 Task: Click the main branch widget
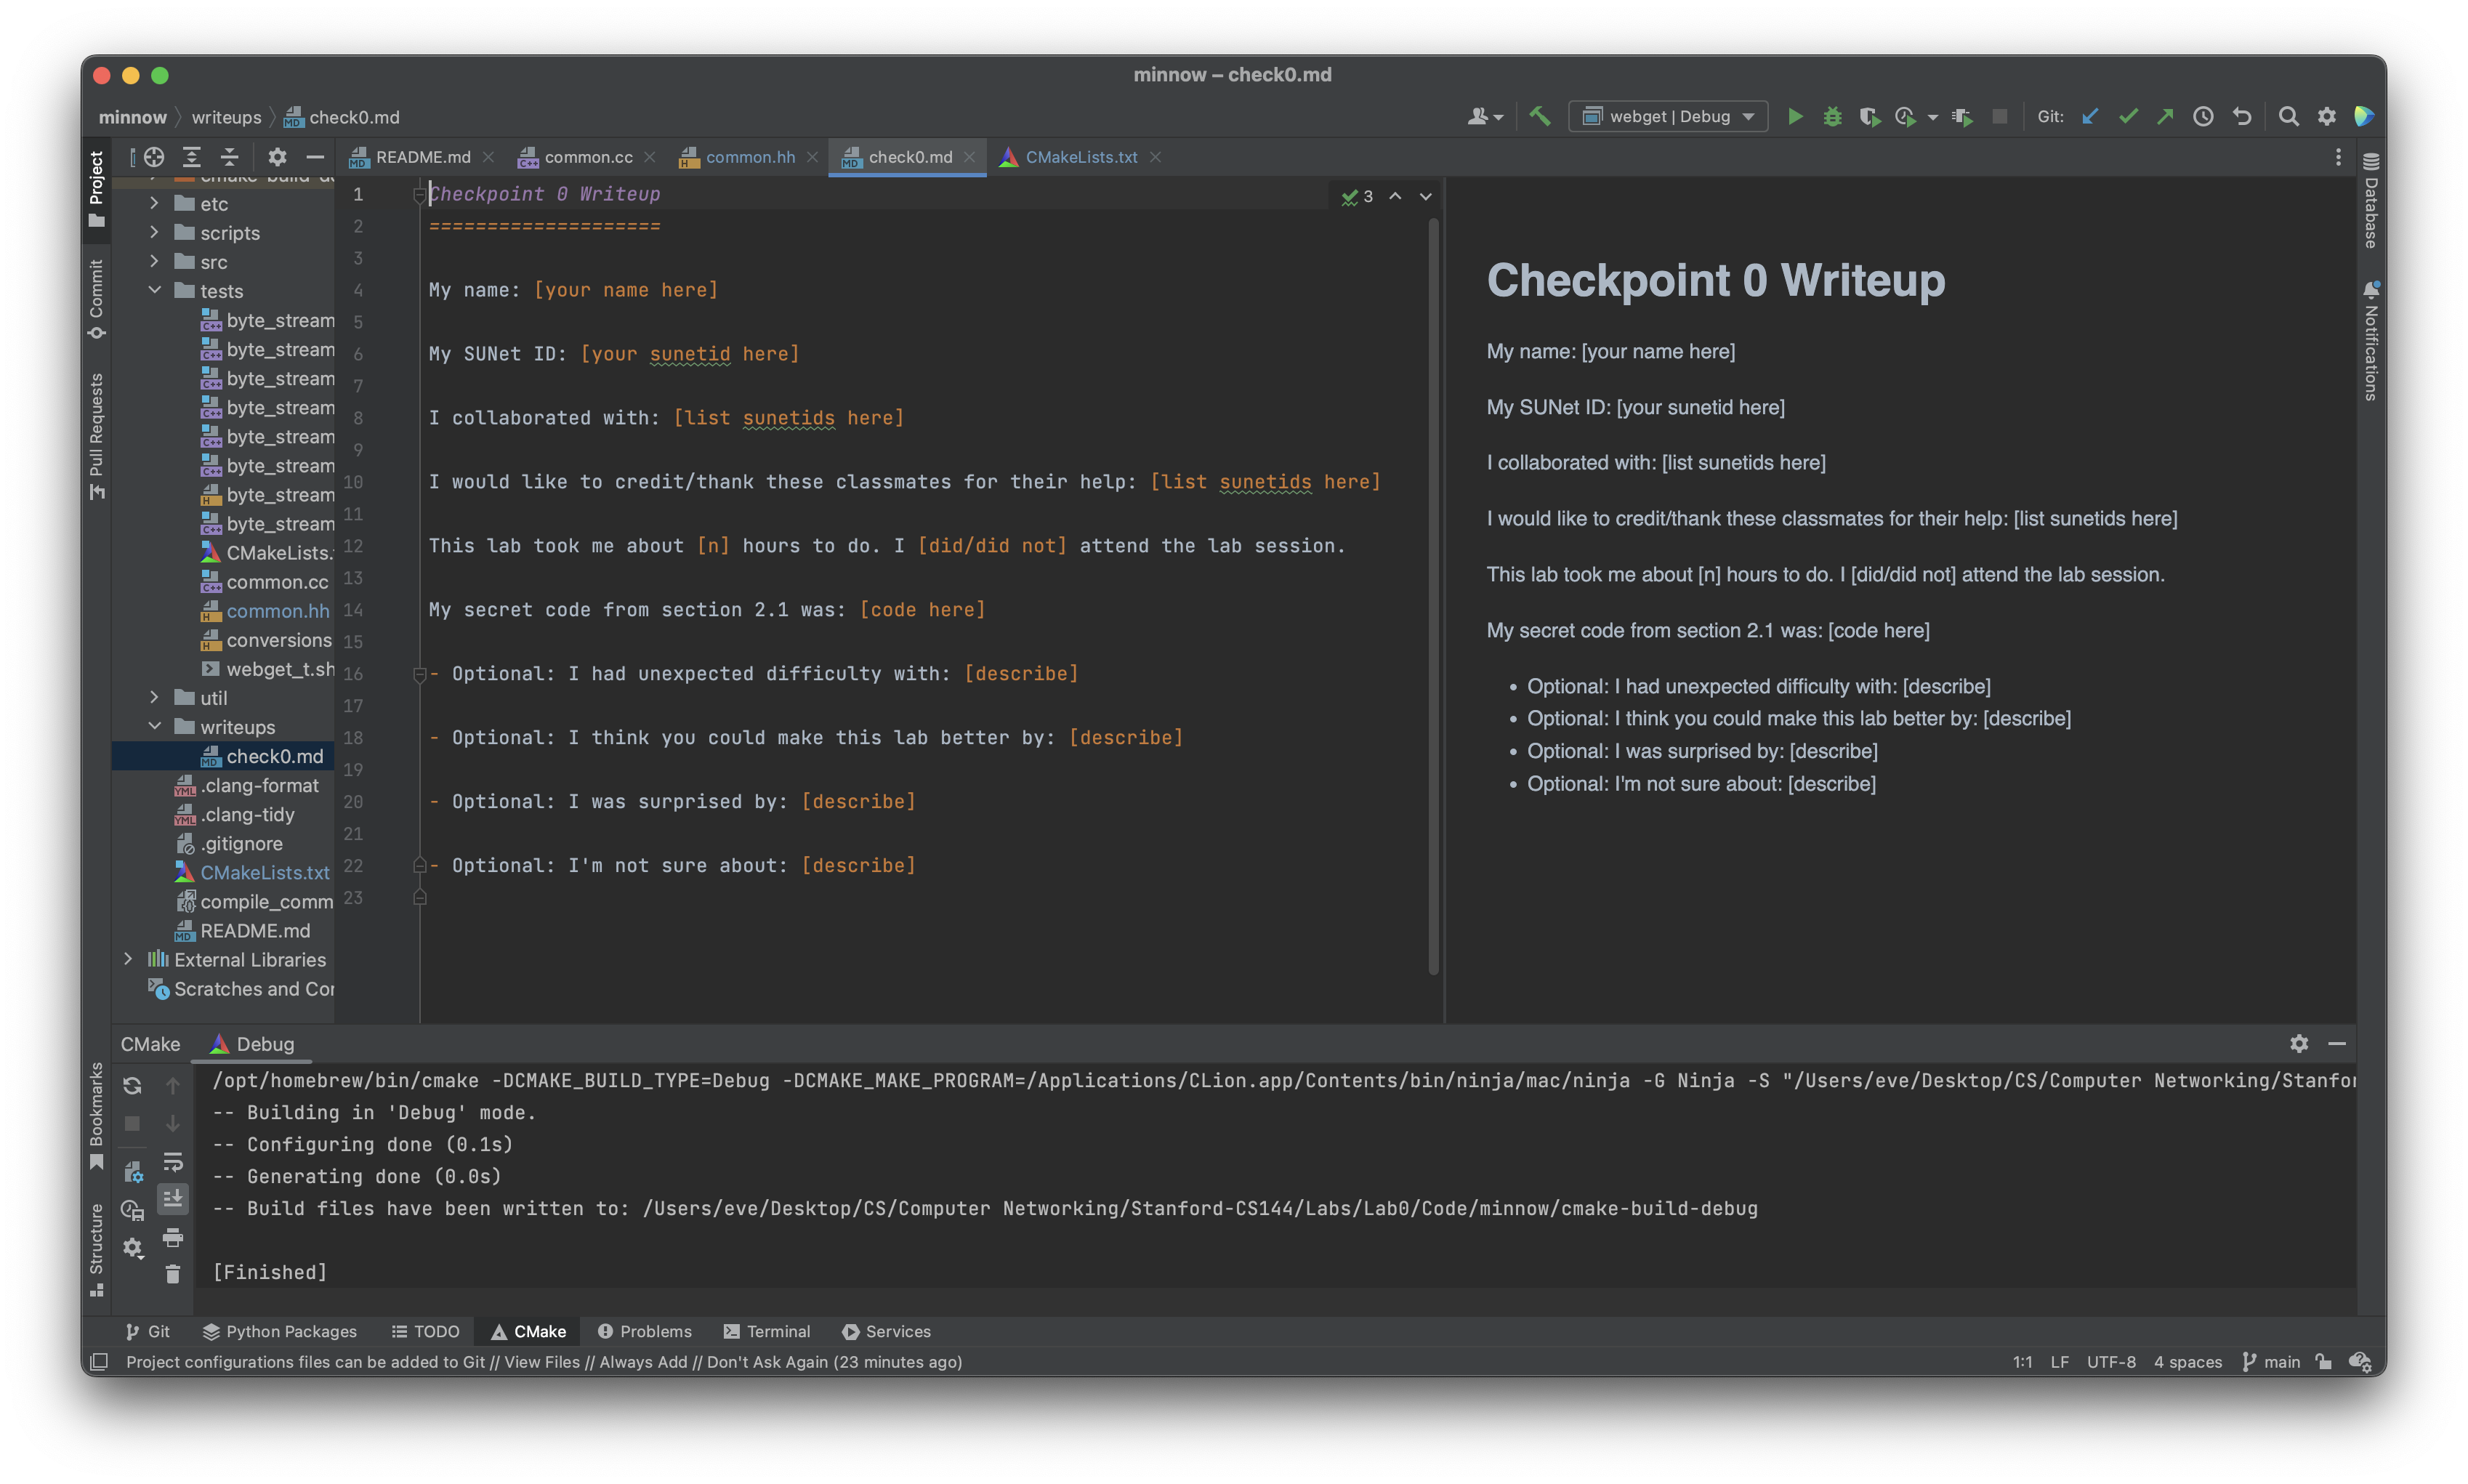(x=2272, y=1362)
